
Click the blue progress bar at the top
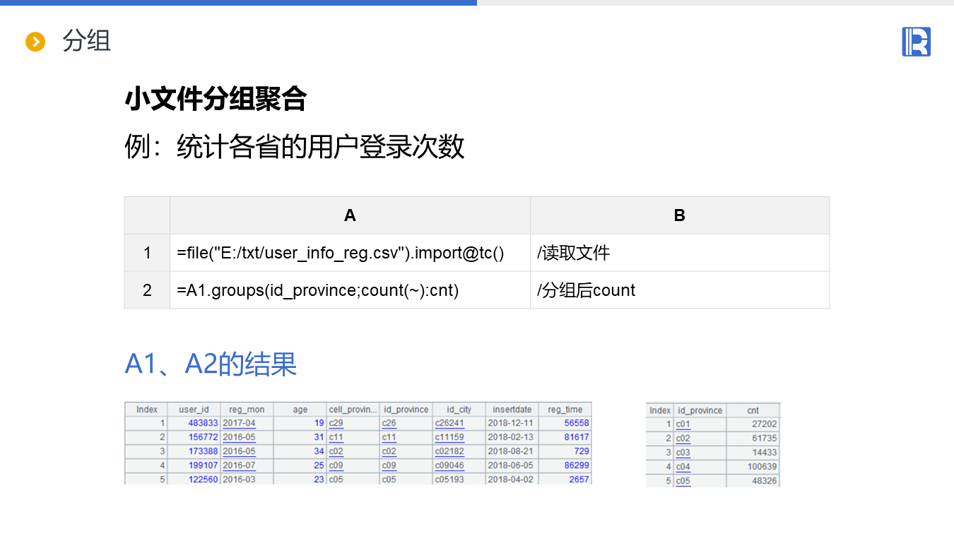pyautogui.click(x=238, y=3)
